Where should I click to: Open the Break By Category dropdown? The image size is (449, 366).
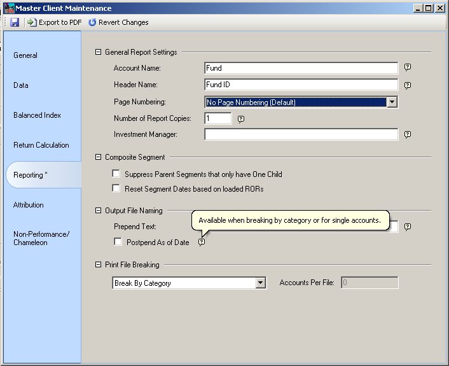[260, 283]
